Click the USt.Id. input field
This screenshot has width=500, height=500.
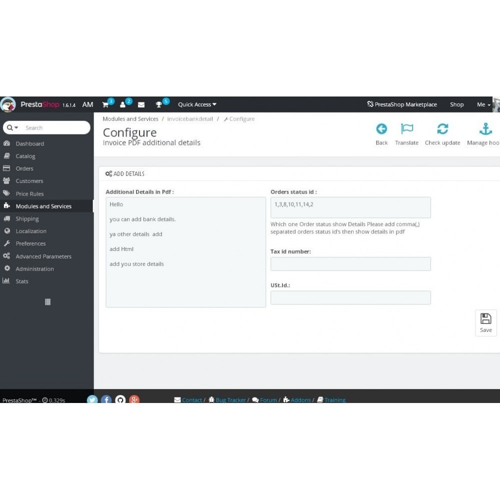point(350,297)
